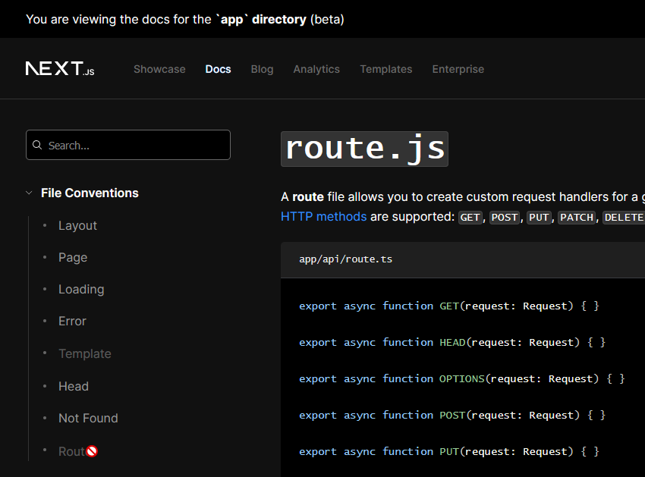The image size is (645, 477).
Task: Click inside the Search input box
Action: [x=127, y=145]
